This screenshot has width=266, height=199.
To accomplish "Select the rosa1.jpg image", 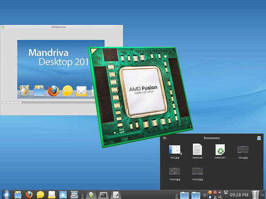I will pos(174,171).
